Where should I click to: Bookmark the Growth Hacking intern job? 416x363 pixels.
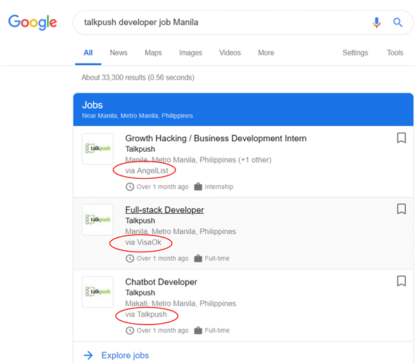[401, 138]
